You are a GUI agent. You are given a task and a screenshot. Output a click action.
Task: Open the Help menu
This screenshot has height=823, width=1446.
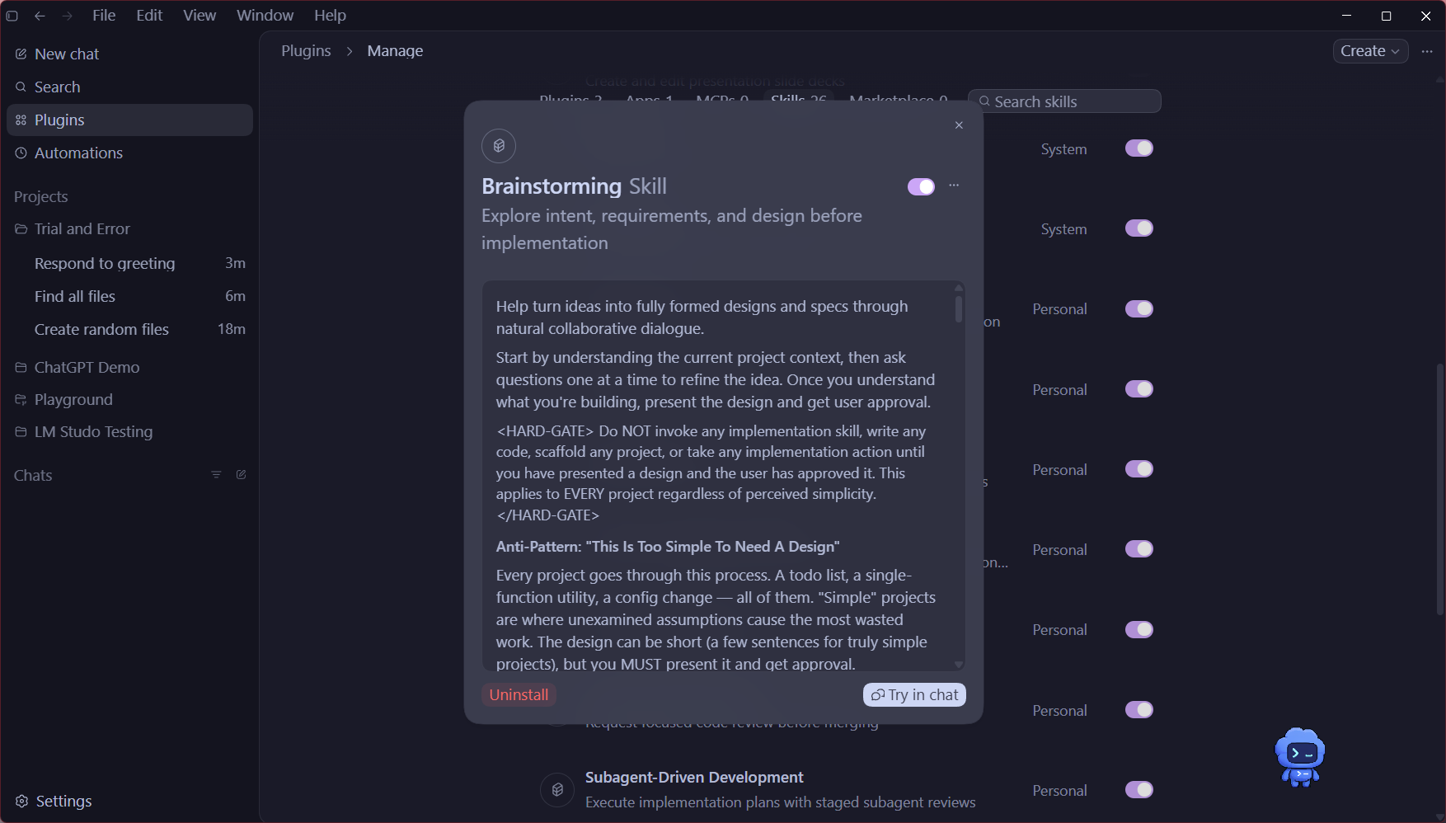330,16
